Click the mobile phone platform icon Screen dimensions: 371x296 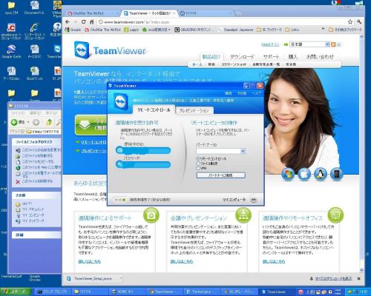point(337,174)
